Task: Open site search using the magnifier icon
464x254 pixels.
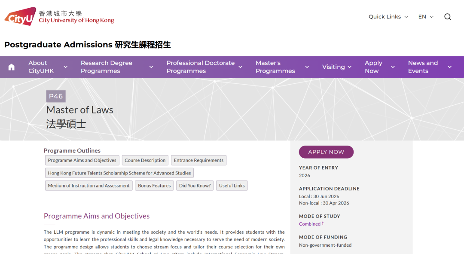Action: (448, 16)
